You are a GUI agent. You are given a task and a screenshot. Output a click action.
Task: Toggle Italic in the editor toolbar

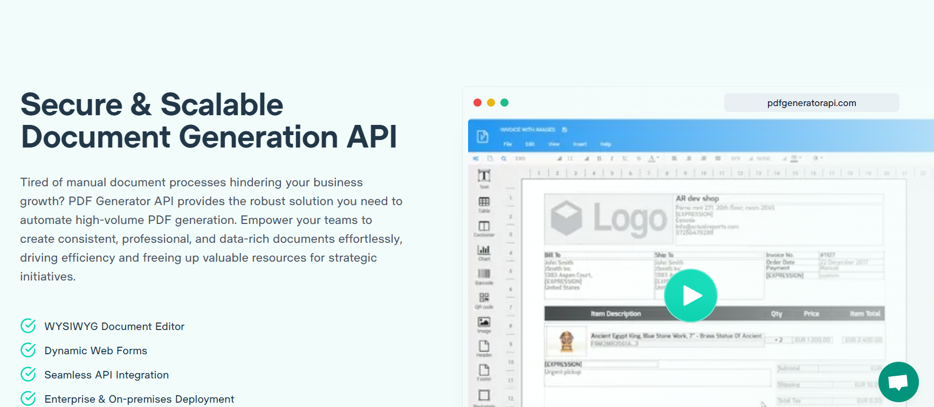pos(612,159)
